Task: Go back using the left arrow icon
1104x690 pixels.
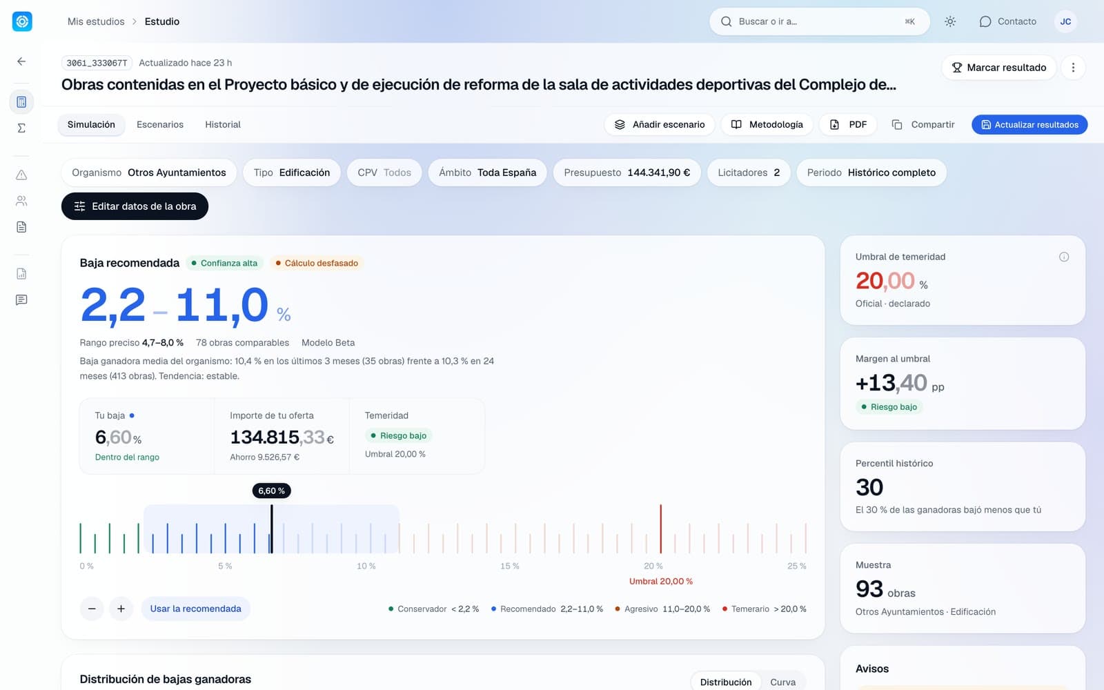Action: (x=21, y=61)
